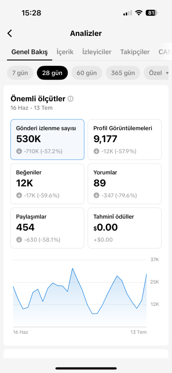This screenshot has width=172, height=373.
Task: Switch to the İzleyiciler tab
Action: [x=97, y=52]
